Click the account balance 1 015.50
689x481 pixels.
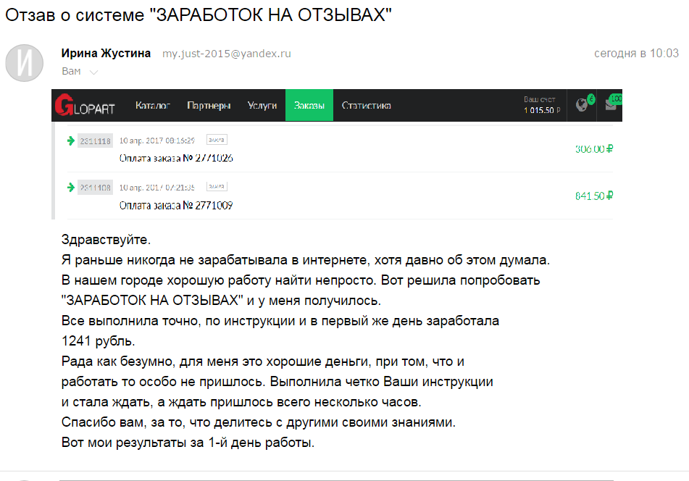coord(540,111)
